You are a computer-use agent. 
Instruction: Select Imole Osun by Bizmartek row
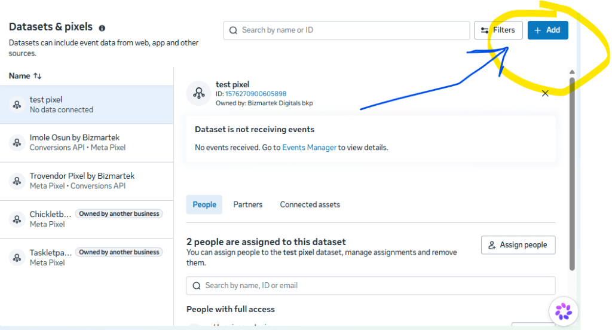(87, 143)
